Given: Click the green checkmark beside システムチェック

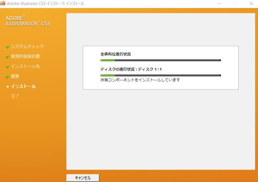Looking at the screenshot, I should click(x=7, y=47).
